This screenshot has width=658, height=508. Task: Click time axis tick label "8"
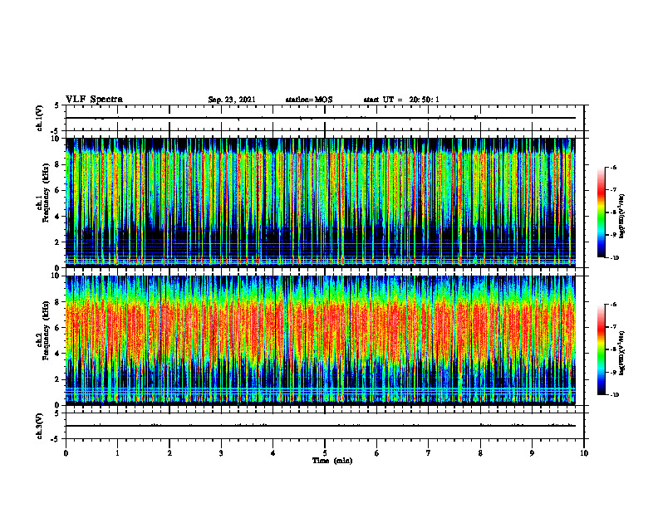(x=480, y=453)
